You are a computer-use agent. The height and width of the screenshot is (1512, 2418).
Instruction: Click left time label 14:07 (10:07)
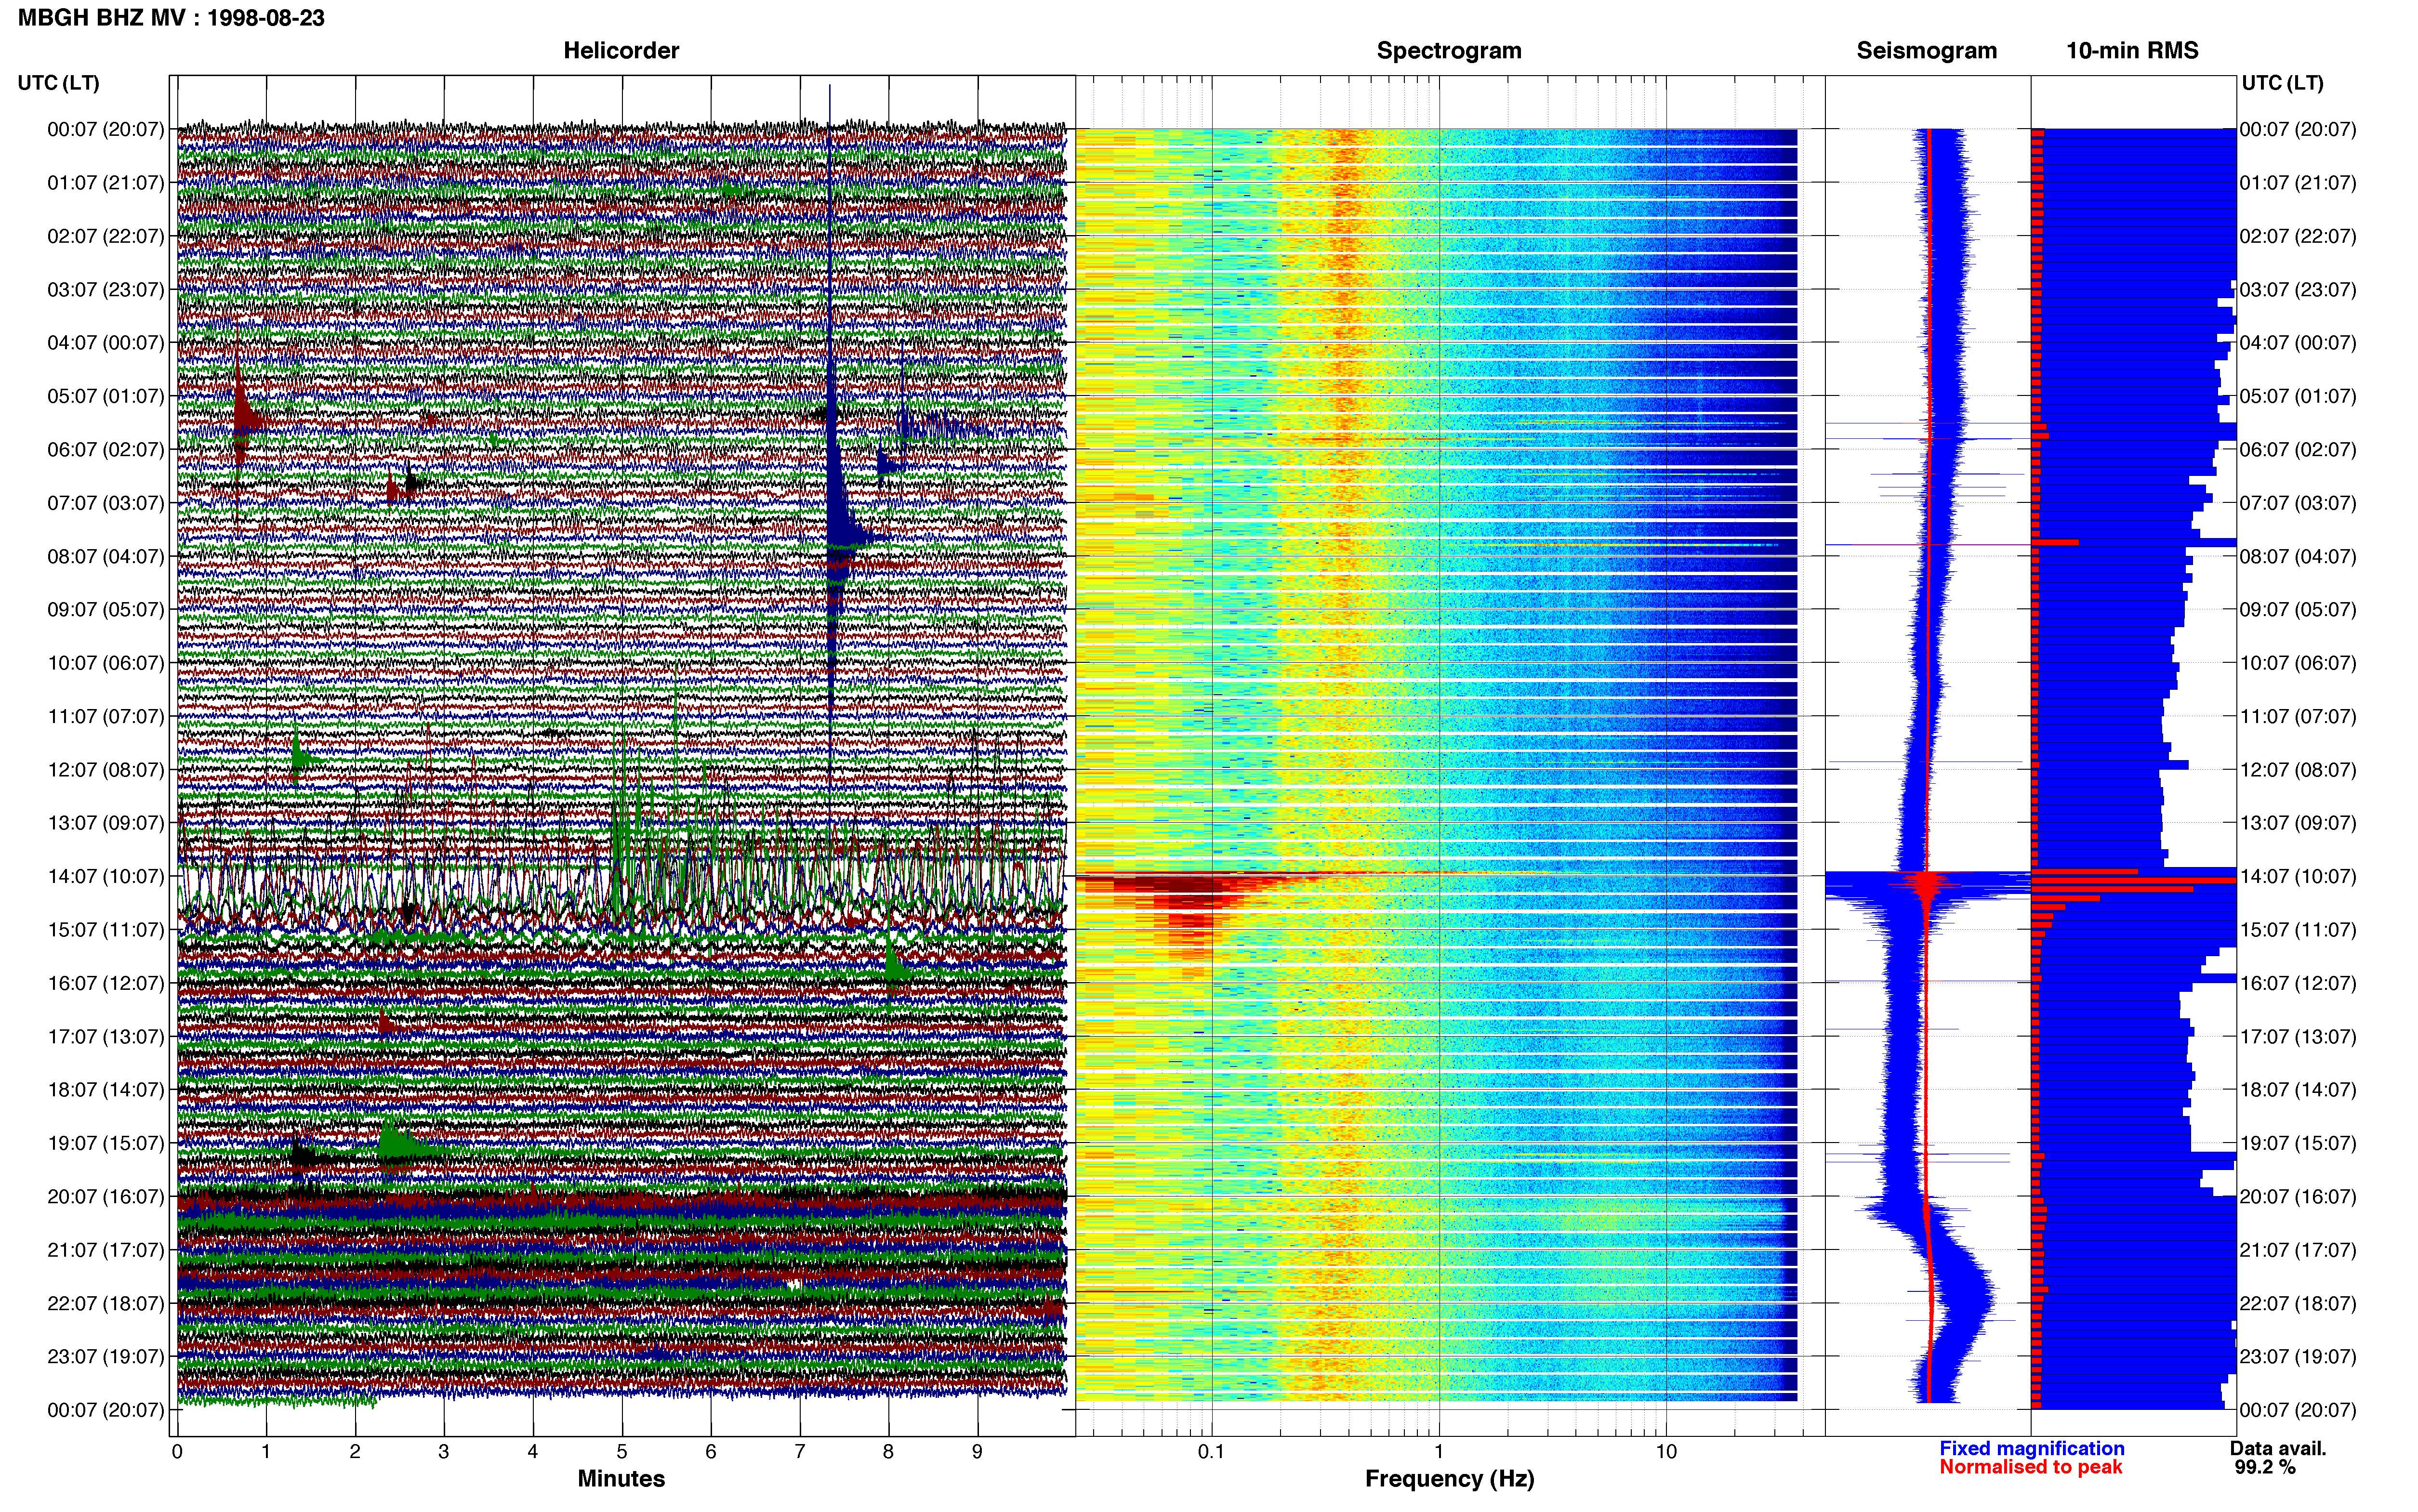[x=105, y=876]
